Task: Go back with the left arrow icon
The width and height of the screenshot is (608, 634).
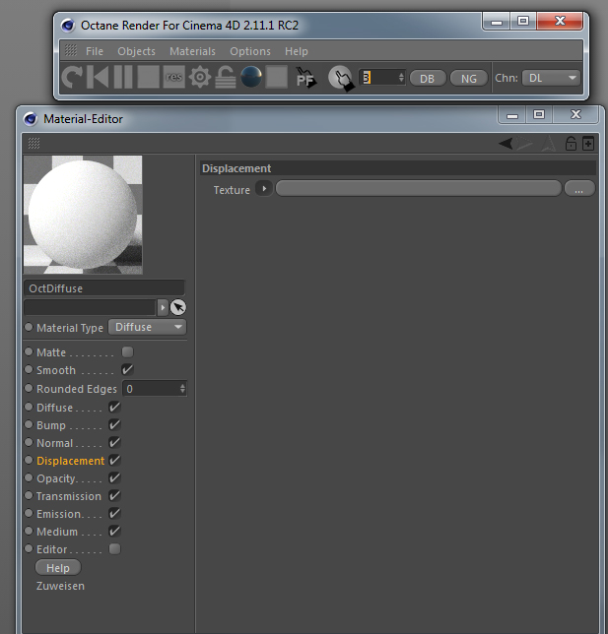Action: point(506,143)
